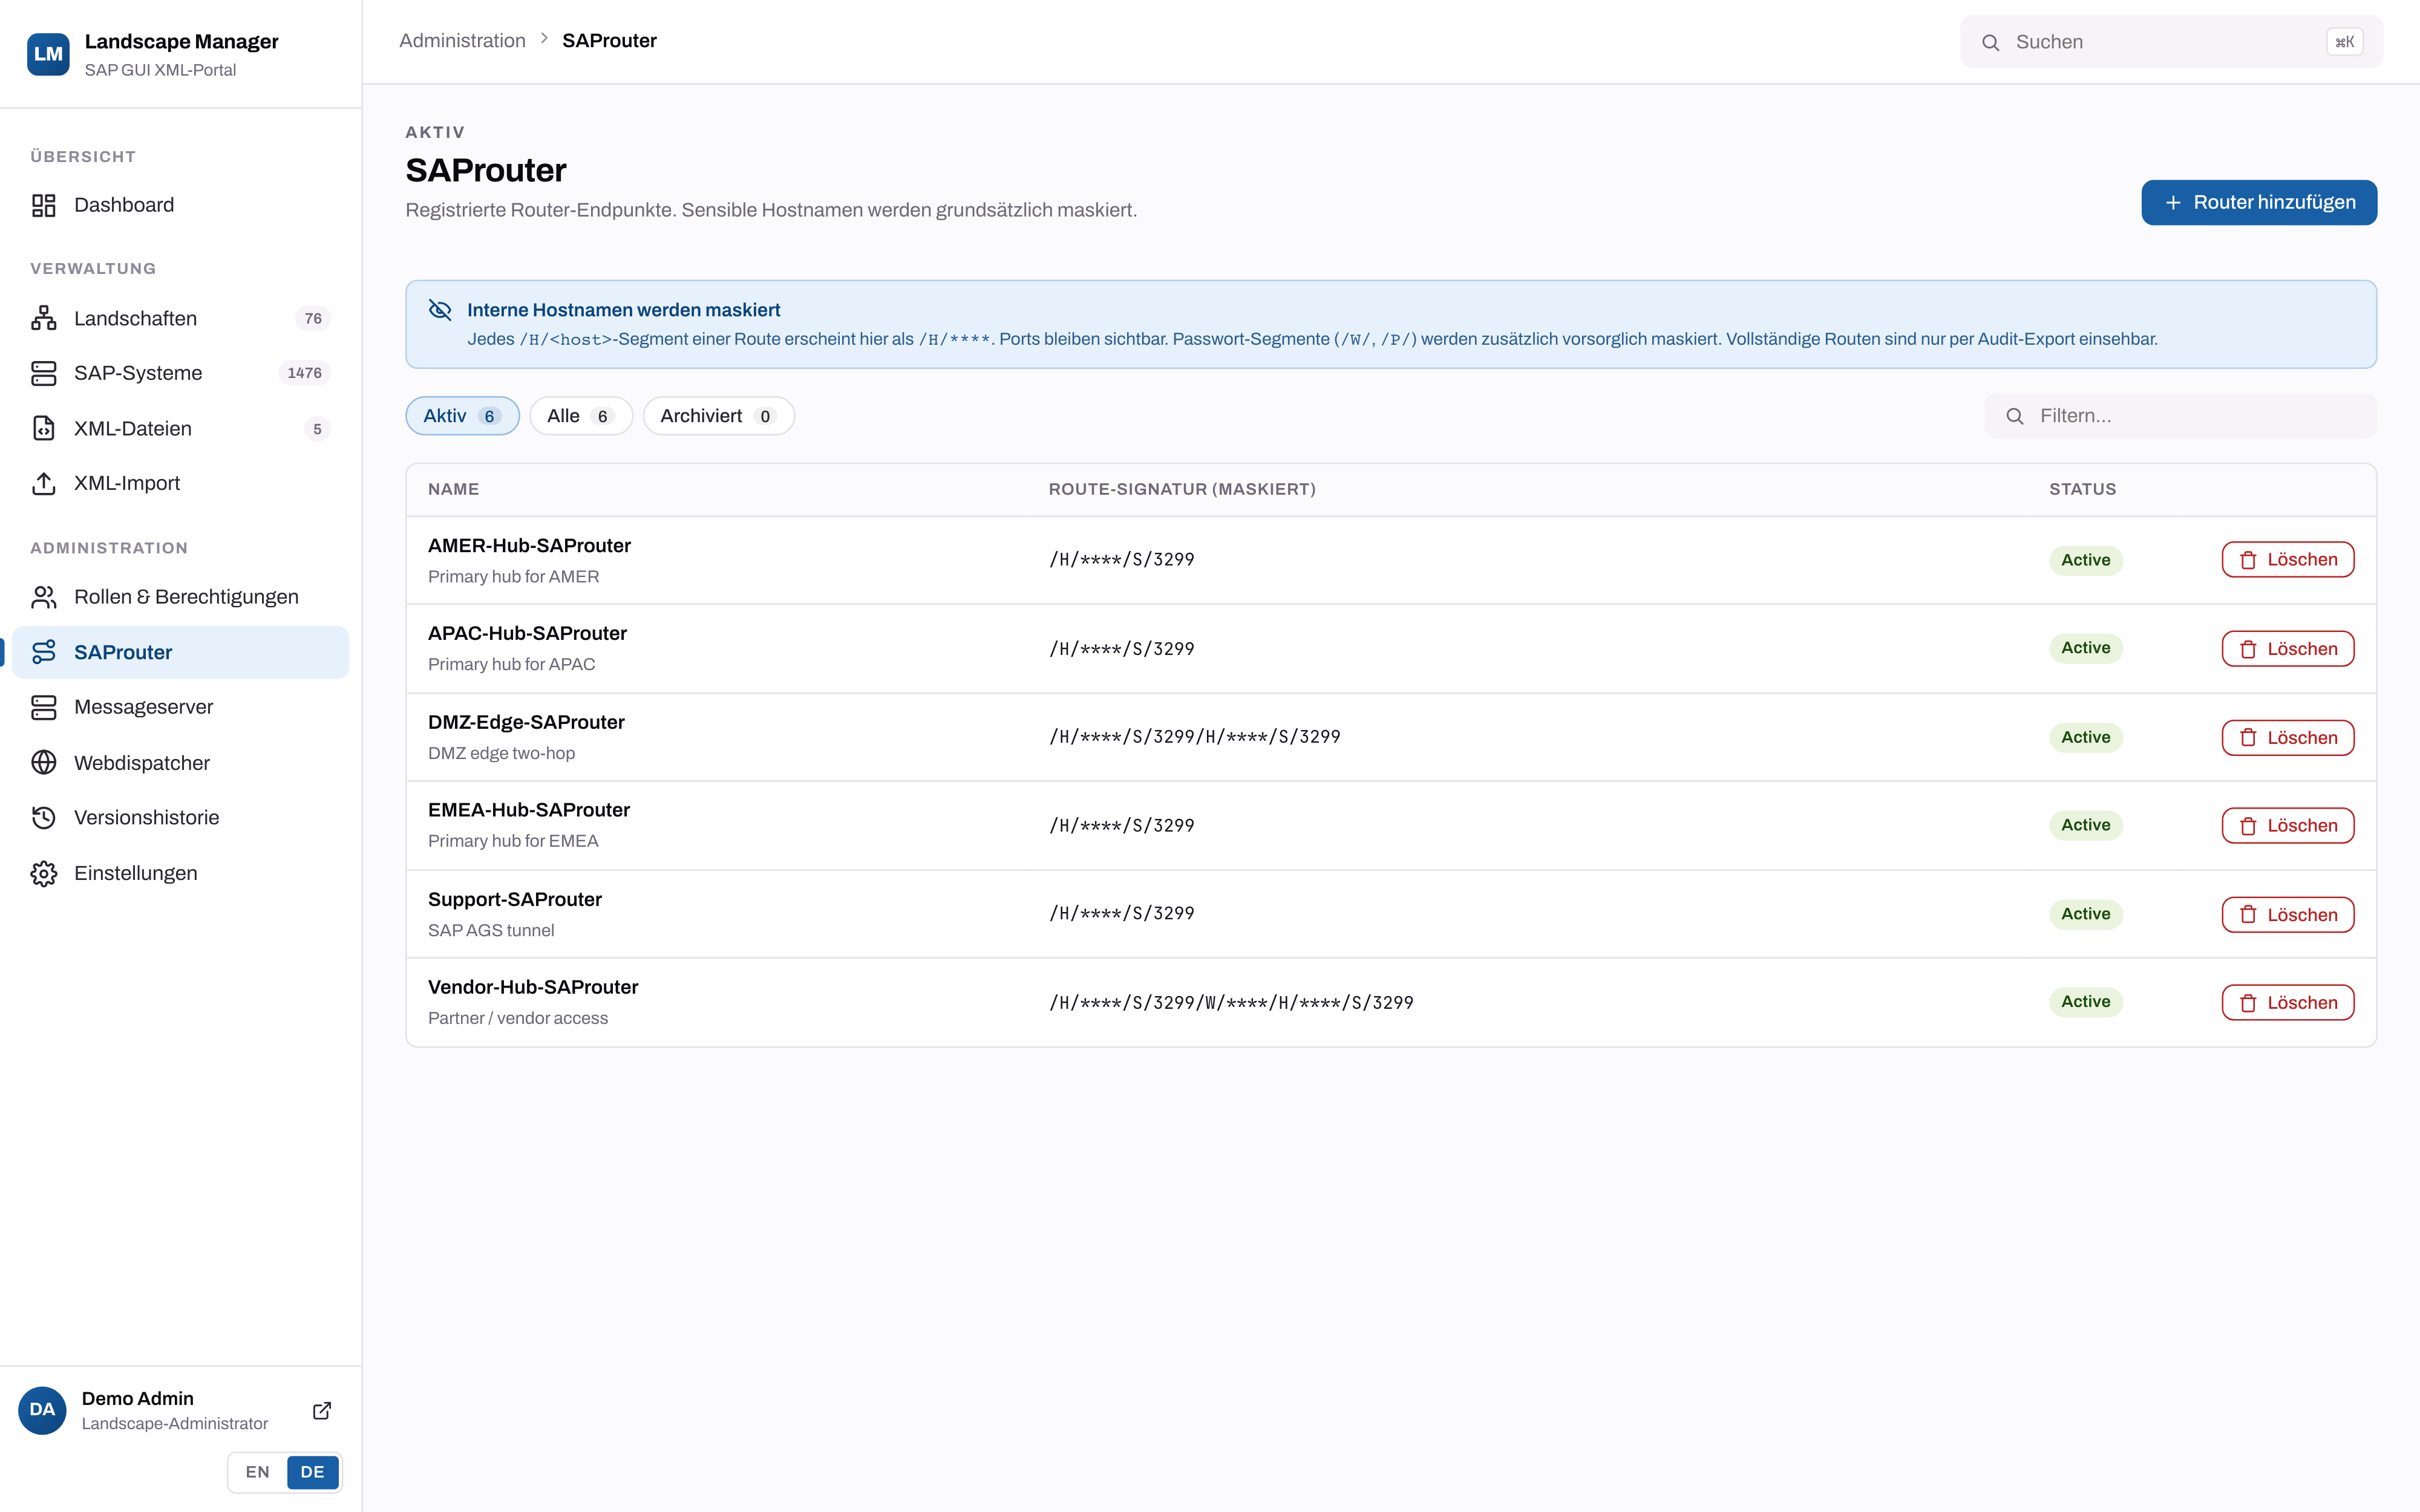Click the Rollen & Berechtigungen users icon
2420x1512 pixels.
[44, 597]
